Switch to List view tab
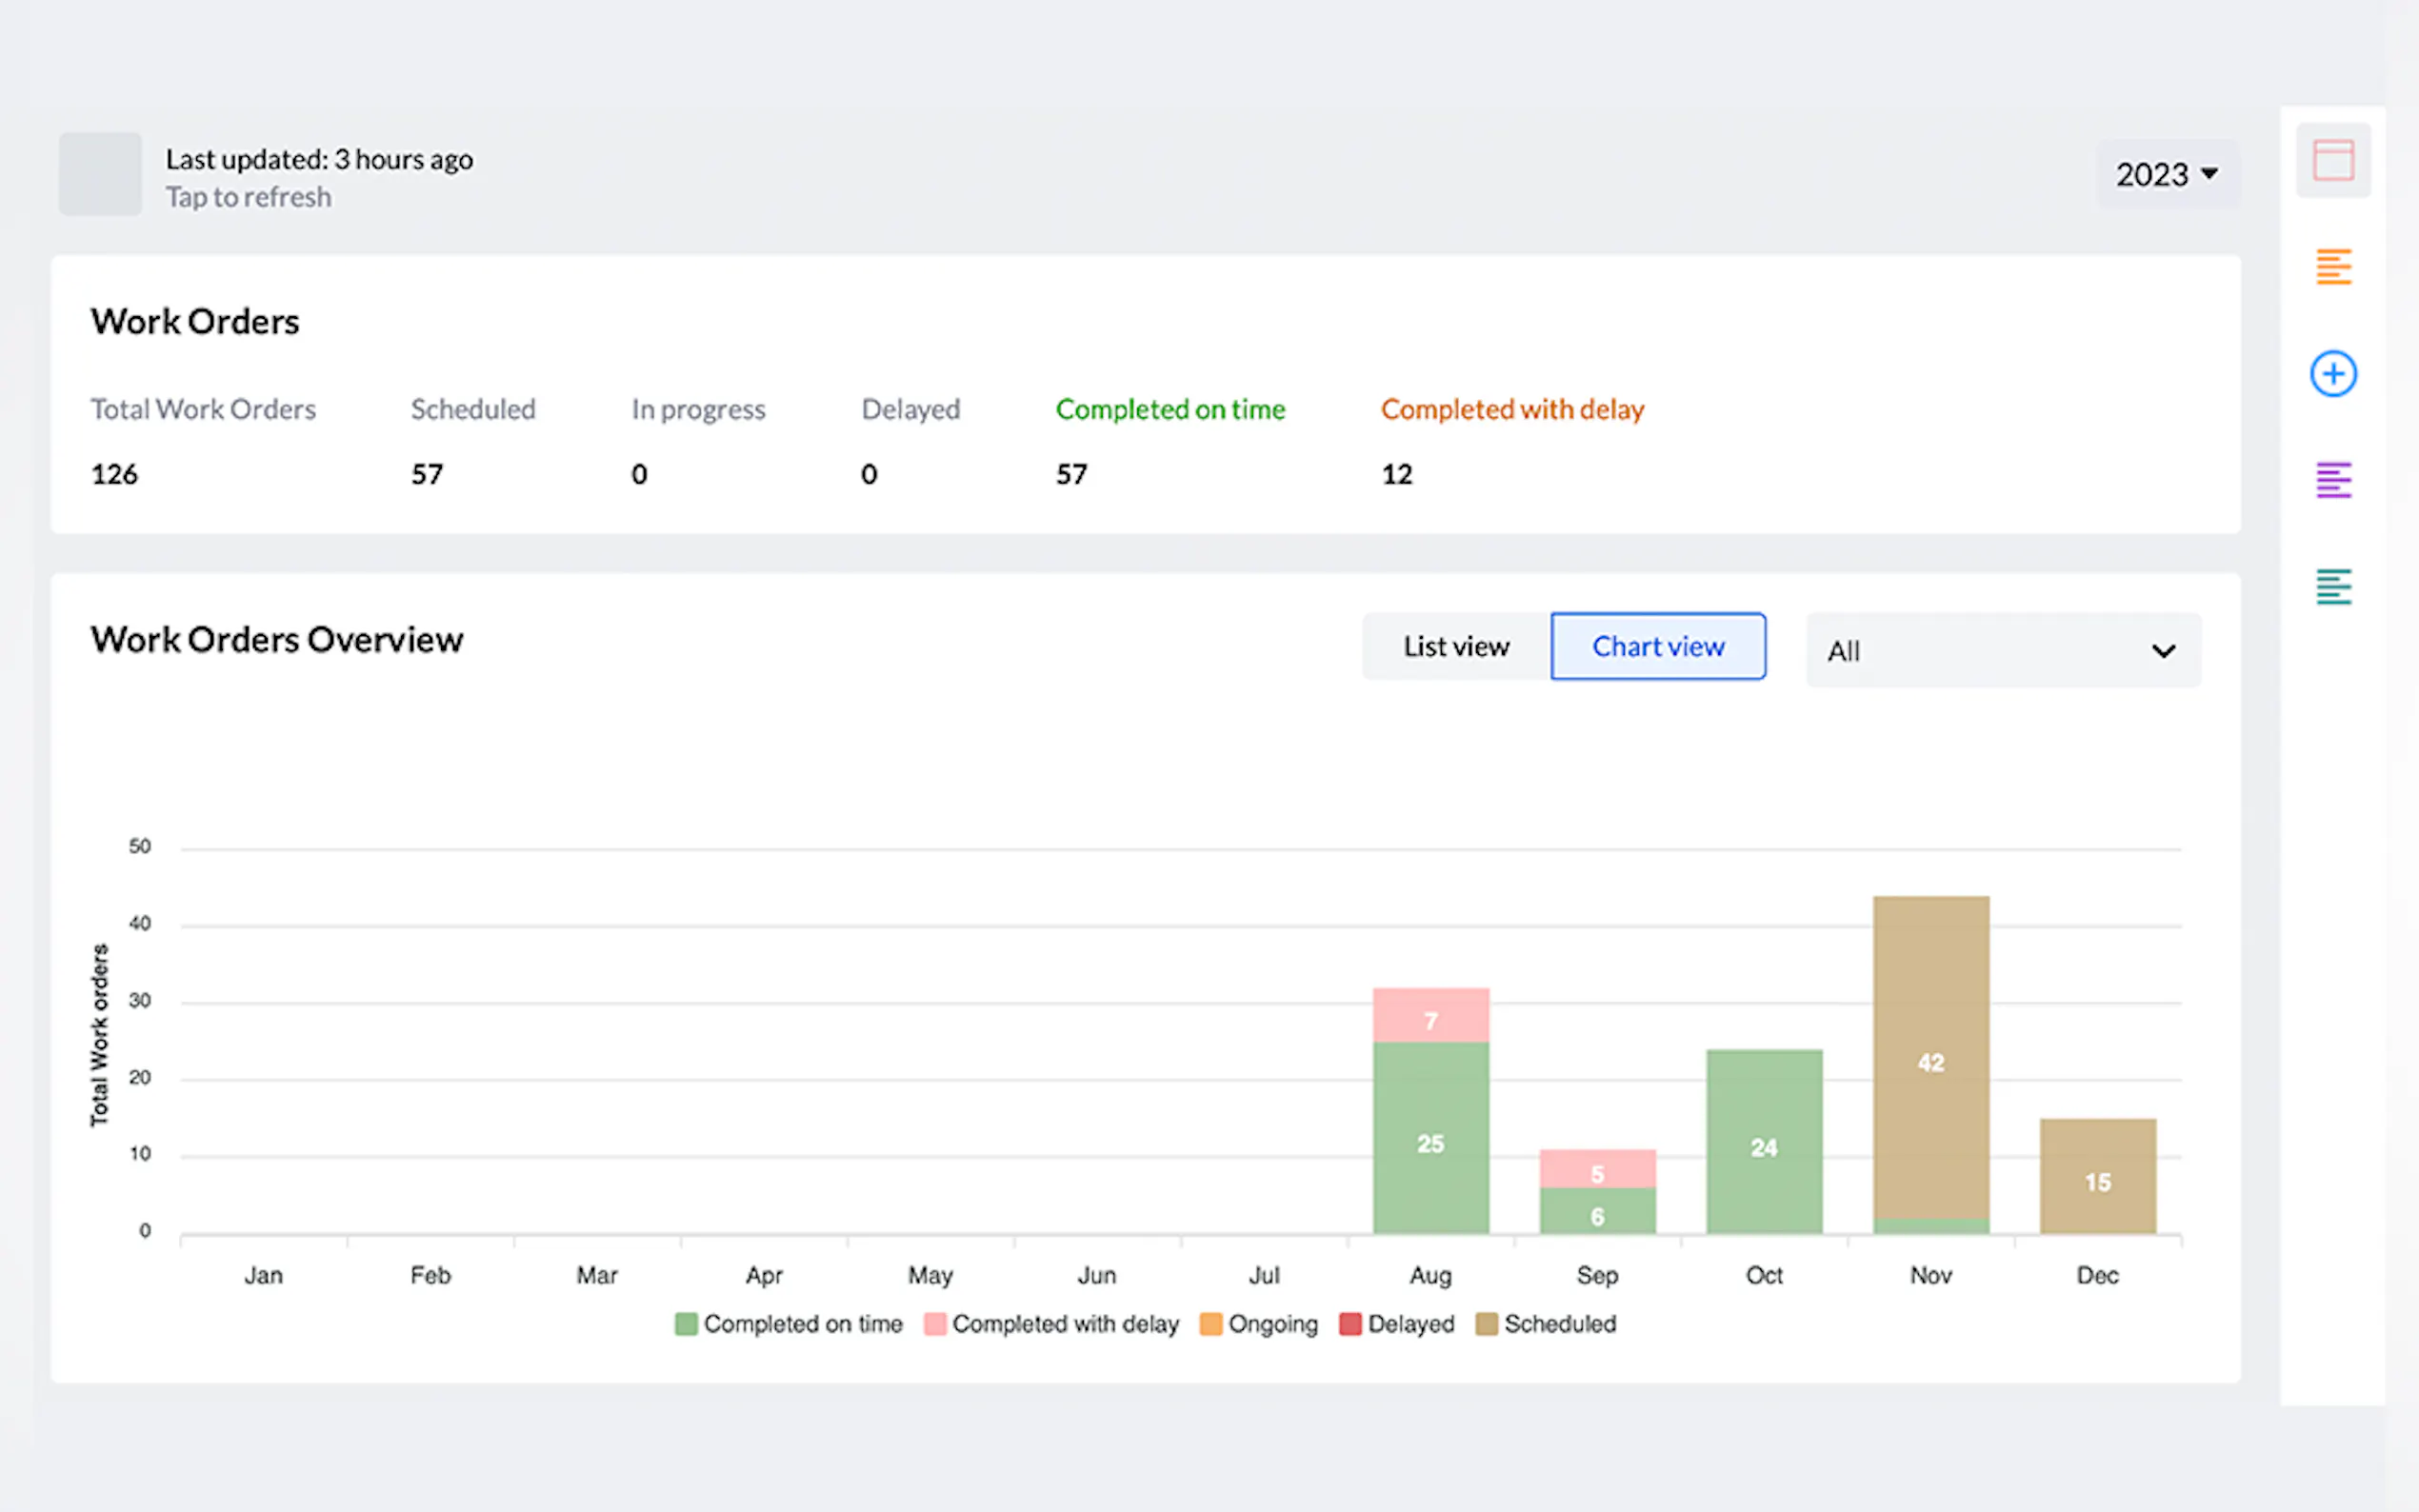Screen dimensions: 2419x1512 [1455, 647]
